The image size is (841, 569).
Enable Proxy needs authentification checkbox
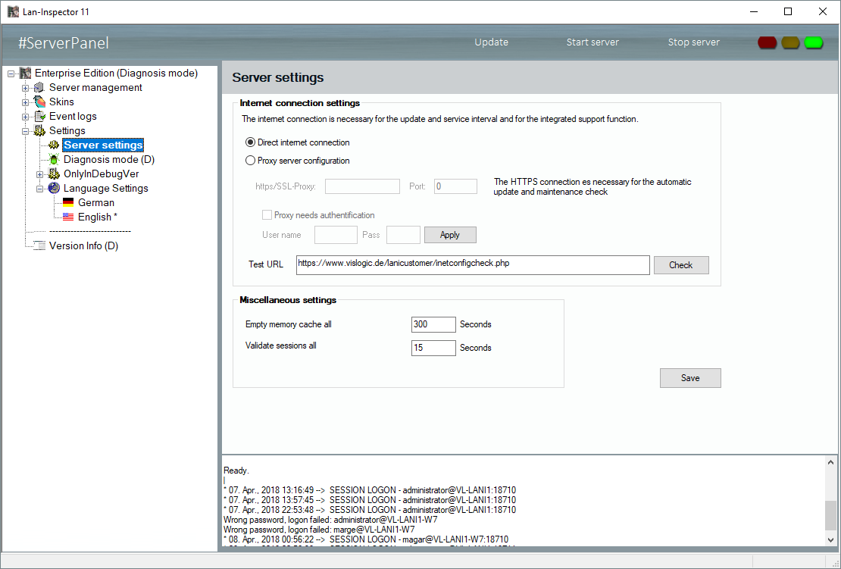point(267,215)
